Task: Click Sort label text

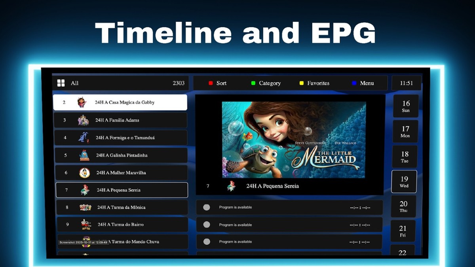Action: pos(222,83)
